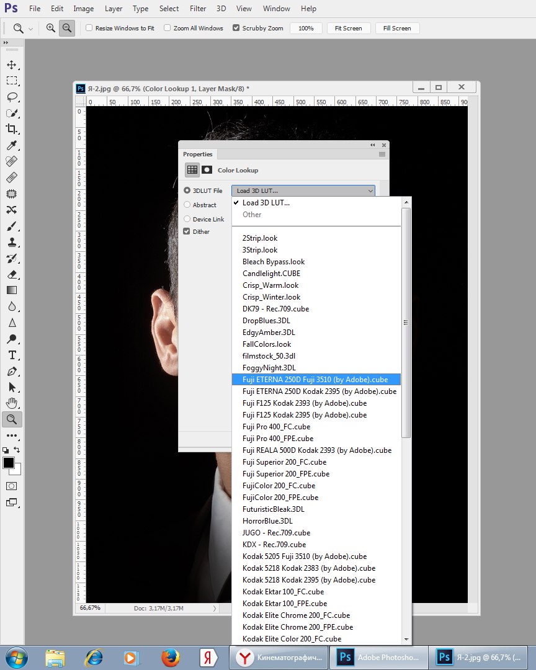The width and height of the screenshot is (536, 670).
Task: Select the Crop tool
Action: pos(12,129)
